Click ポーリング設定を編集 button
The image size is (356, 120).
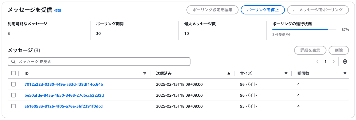click(212, 10)
